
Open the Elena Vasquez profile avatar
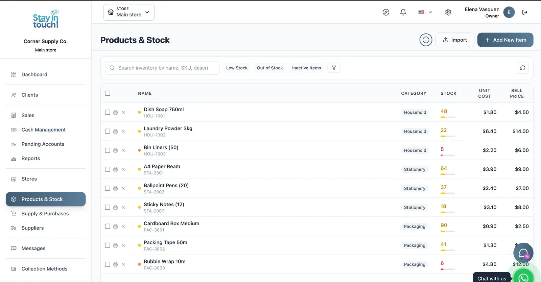509,12
